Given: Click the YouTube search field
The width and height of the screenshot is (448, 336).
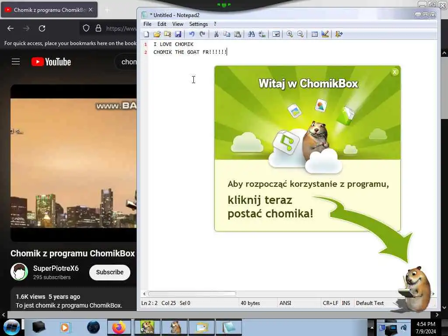Looking at the screenshot, I should point(126,62).
